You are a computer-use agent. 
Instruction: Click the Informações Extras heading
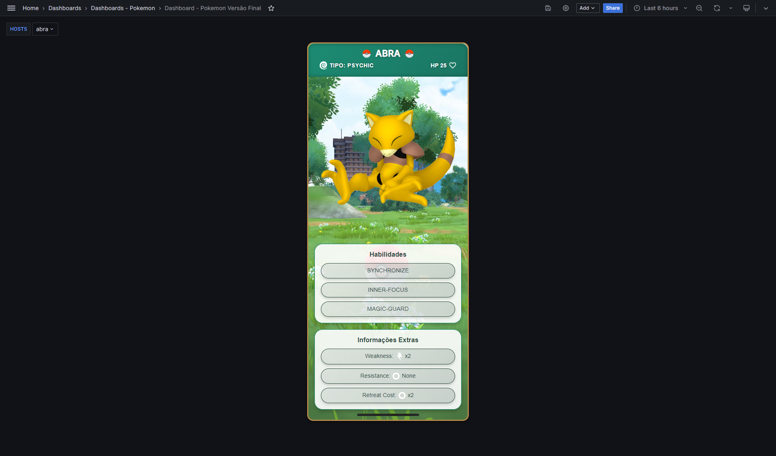coord(388,340)
